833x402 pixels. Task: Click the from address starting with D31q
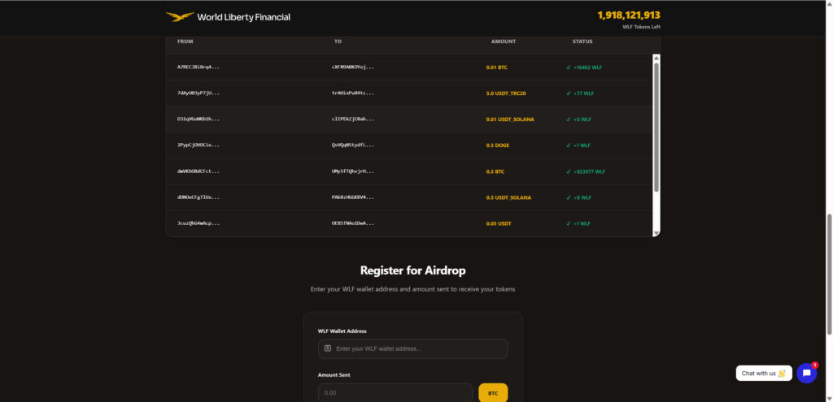click(x=198, y=119)
